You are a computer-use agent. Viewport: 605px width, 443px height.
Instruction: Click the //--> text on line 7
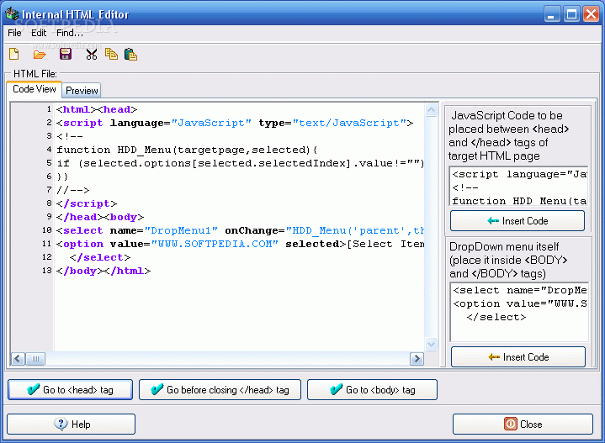73,190
